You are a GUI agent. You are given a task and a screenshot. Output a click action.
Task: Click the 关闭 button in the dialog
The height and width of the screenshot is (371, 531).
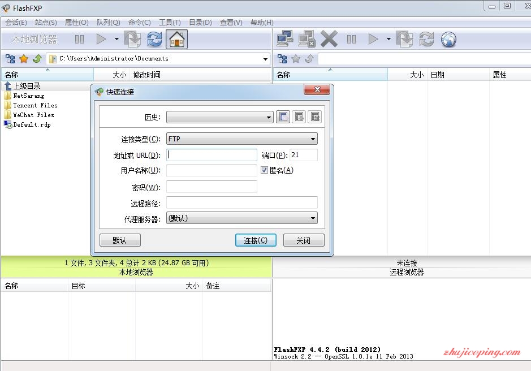click(x=304, y=240)
